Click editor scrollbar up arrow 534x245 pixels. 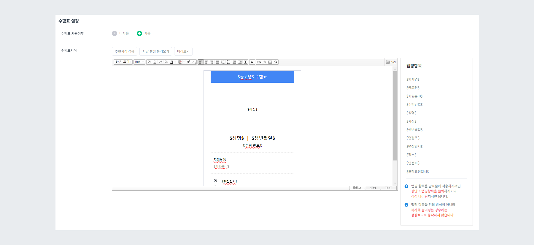point(395,69)
